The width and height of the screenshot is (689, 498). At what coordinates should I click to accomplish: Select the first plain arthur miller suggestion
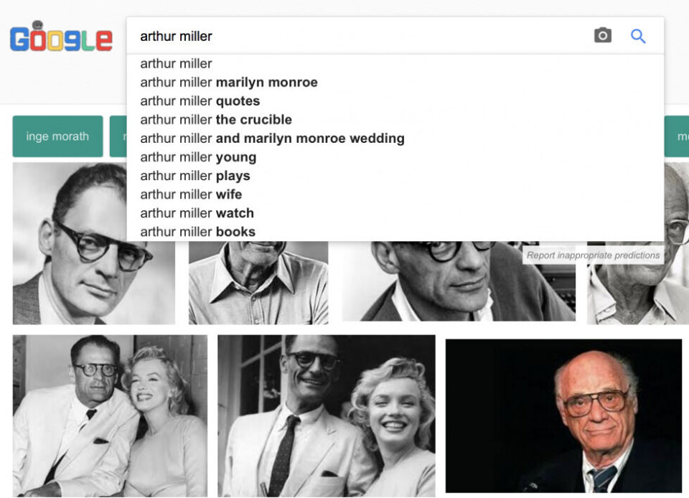click(395, 64)
